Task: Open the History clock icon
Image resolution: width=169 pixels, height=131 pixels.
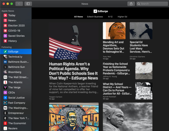Action: coord(5,41)
